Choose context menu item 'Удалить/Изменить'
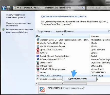 pos(80,79)
